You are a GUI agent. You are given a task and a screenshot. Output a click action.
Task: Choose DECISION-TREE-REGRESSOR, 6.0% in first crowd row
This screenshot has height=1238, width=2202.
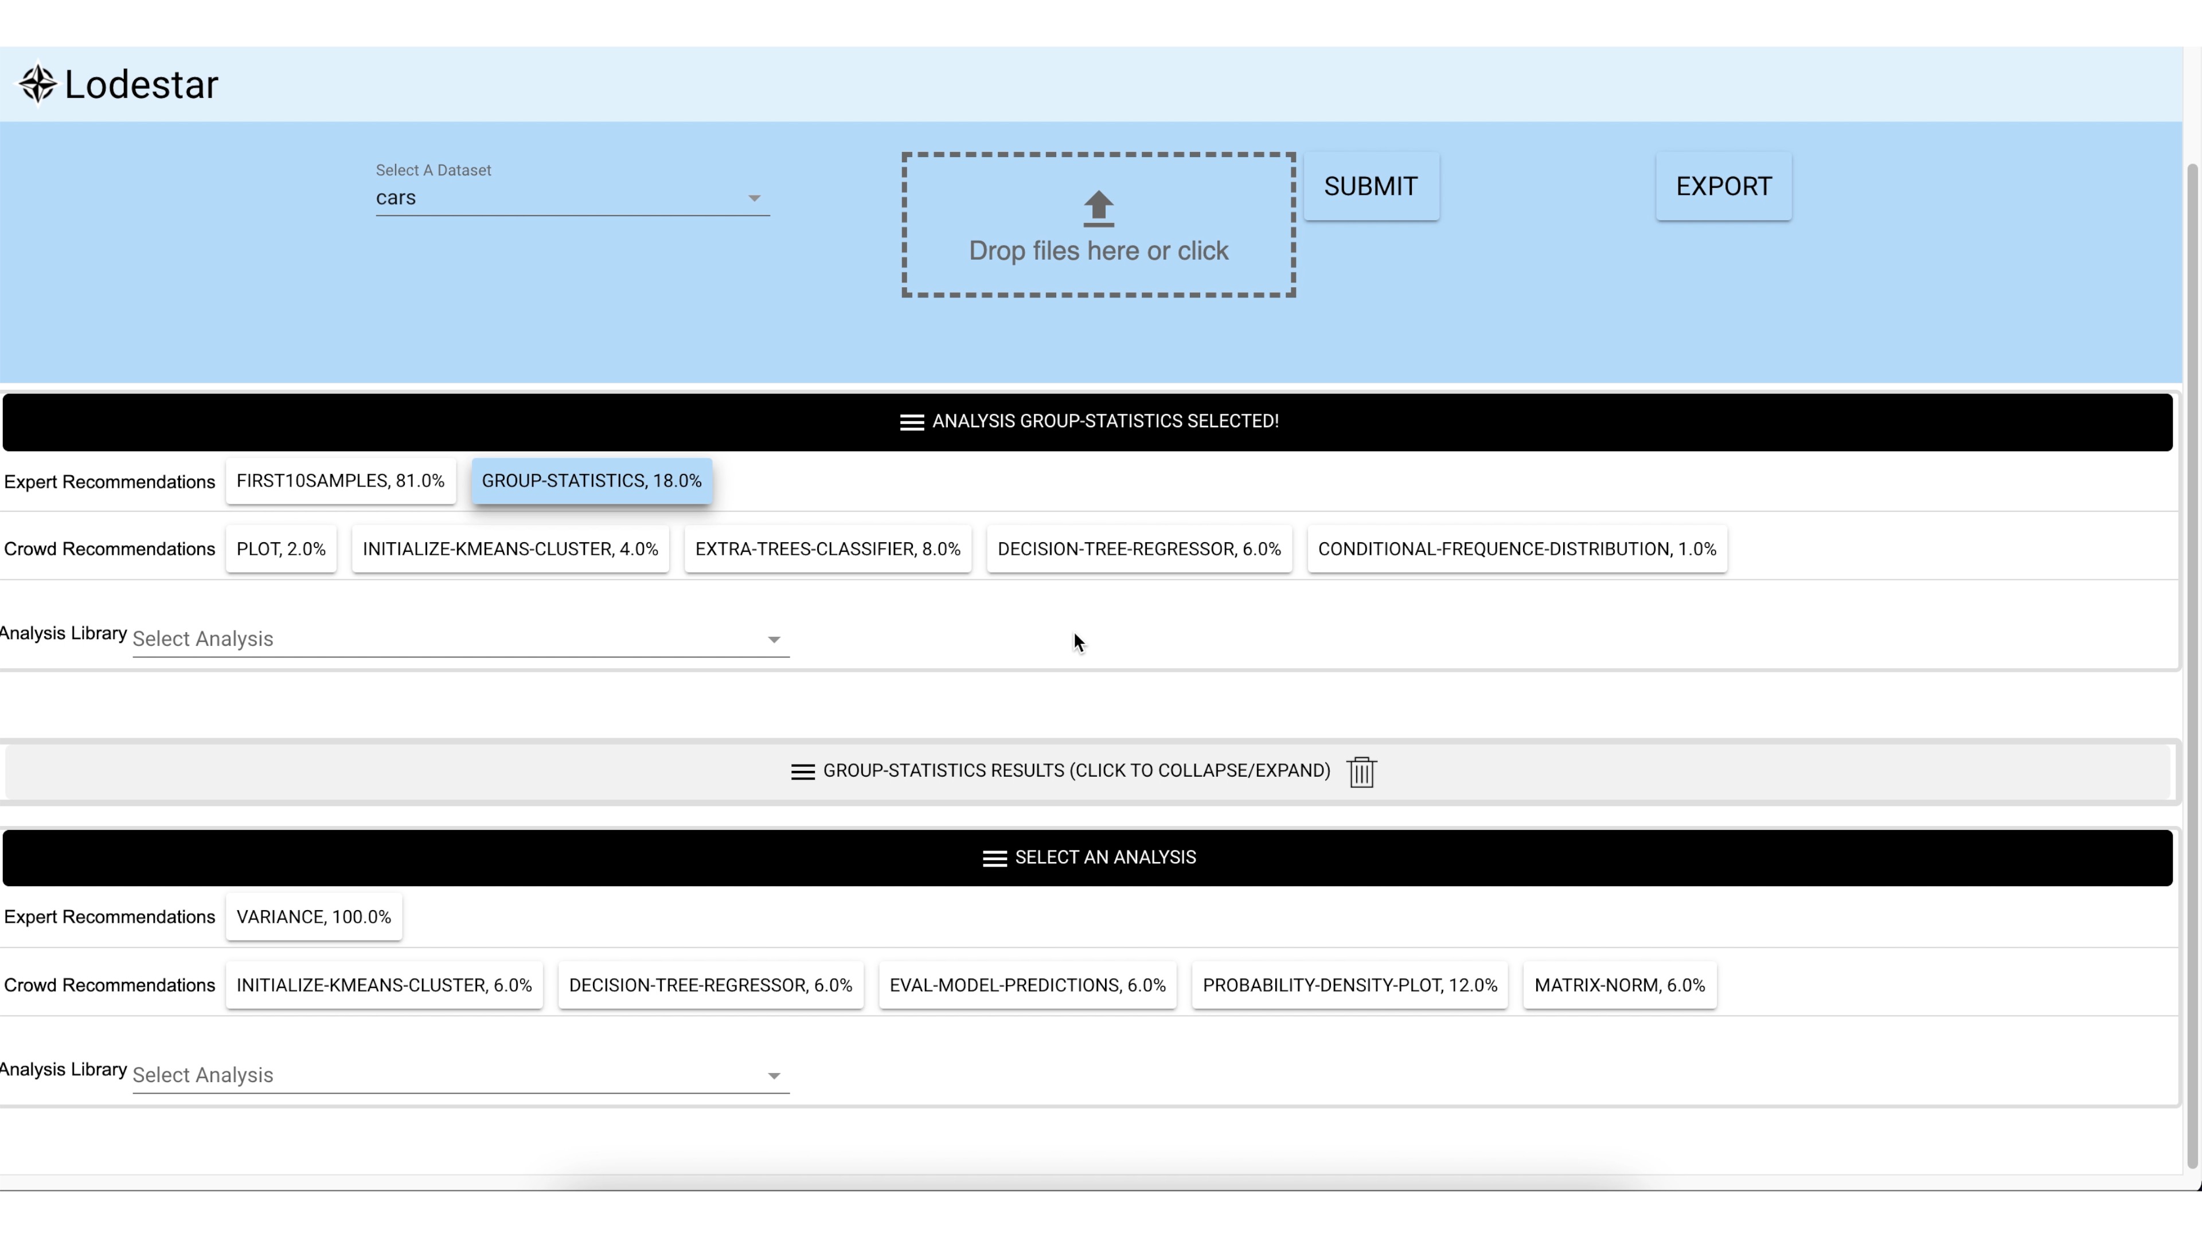coord(1139,550)
